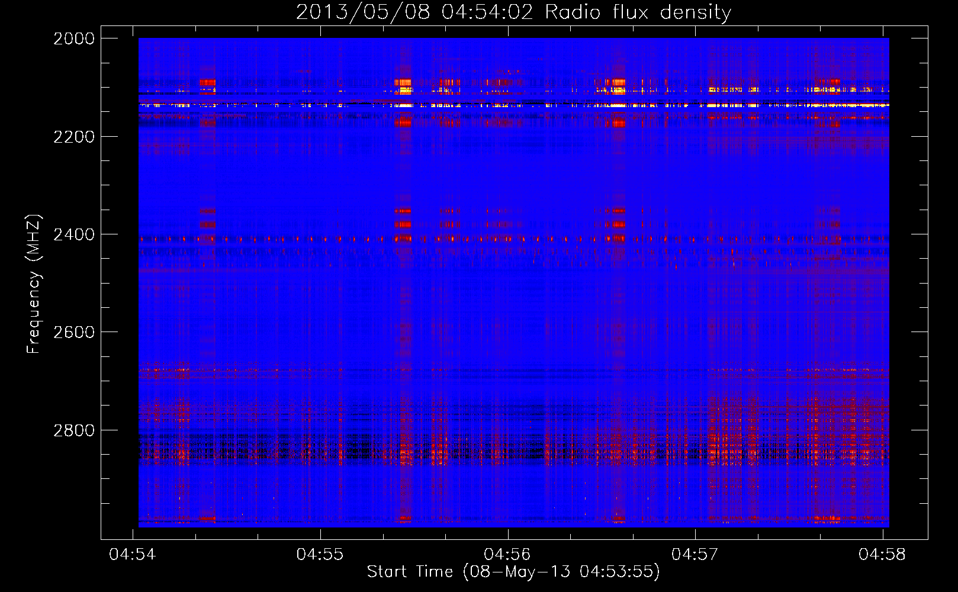Click the '2000' frequency axis label

(74, 38)
